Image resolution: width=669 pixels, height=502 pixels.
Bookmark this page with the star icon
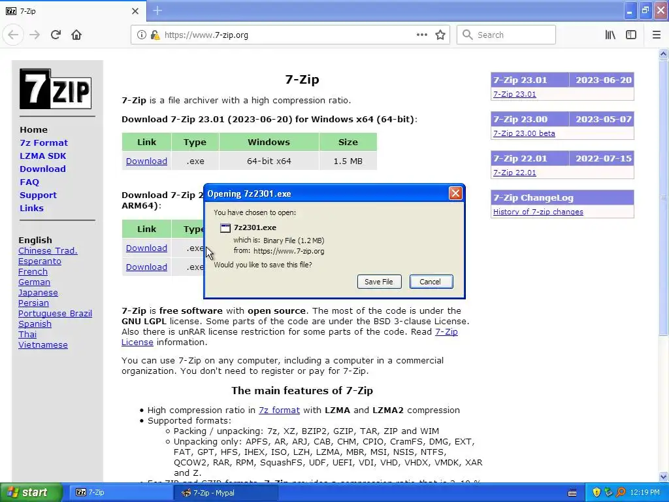(x=440, y=35)
